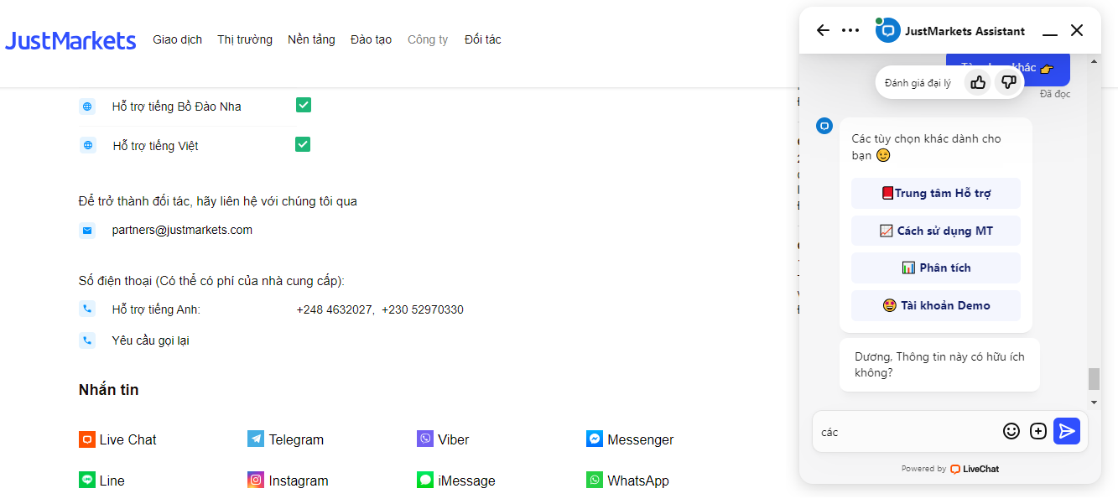Click the JustMarkets logo
Image resolution: width=1118 pixels, height=504 pixels.
pyautogui.click(x=70, y=40)
